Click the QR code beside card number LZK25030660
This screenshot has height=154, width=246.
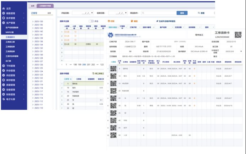238,35
